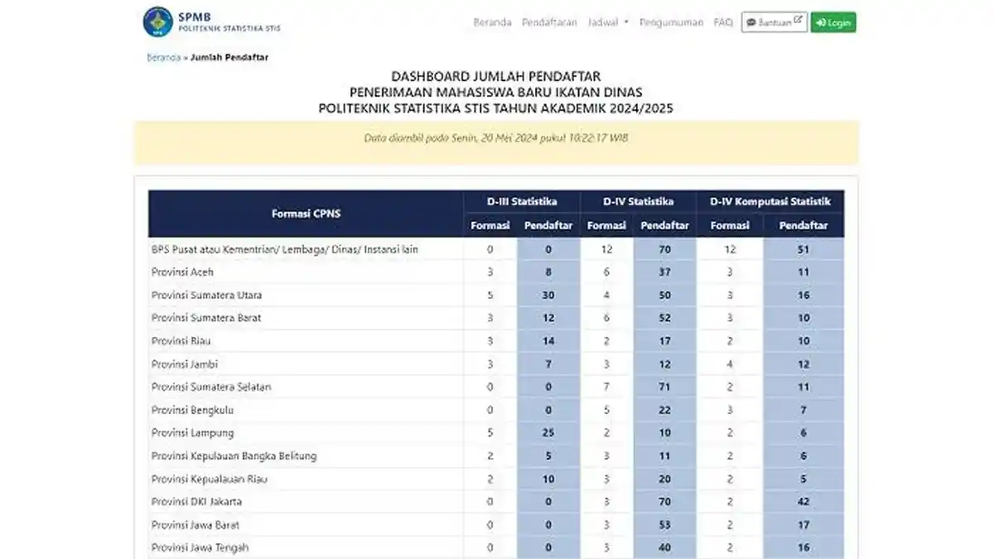Click the Formasi CPNS column header
Image resolution: width=994 pixels, height=559 pixels.
(306, 214)
